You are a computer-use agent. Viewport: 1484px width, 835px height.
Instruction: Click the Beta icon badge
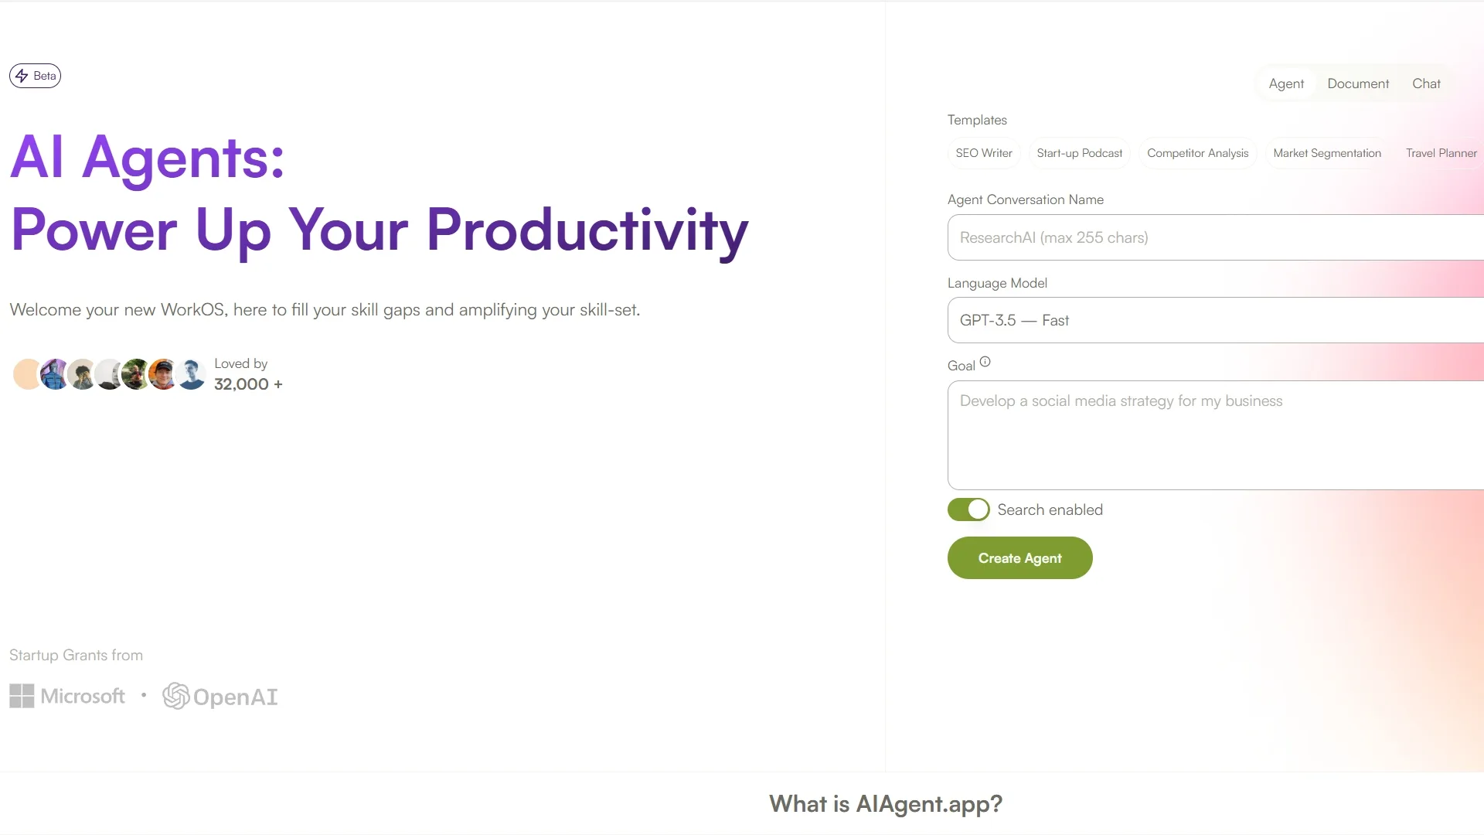coord(35,74)
